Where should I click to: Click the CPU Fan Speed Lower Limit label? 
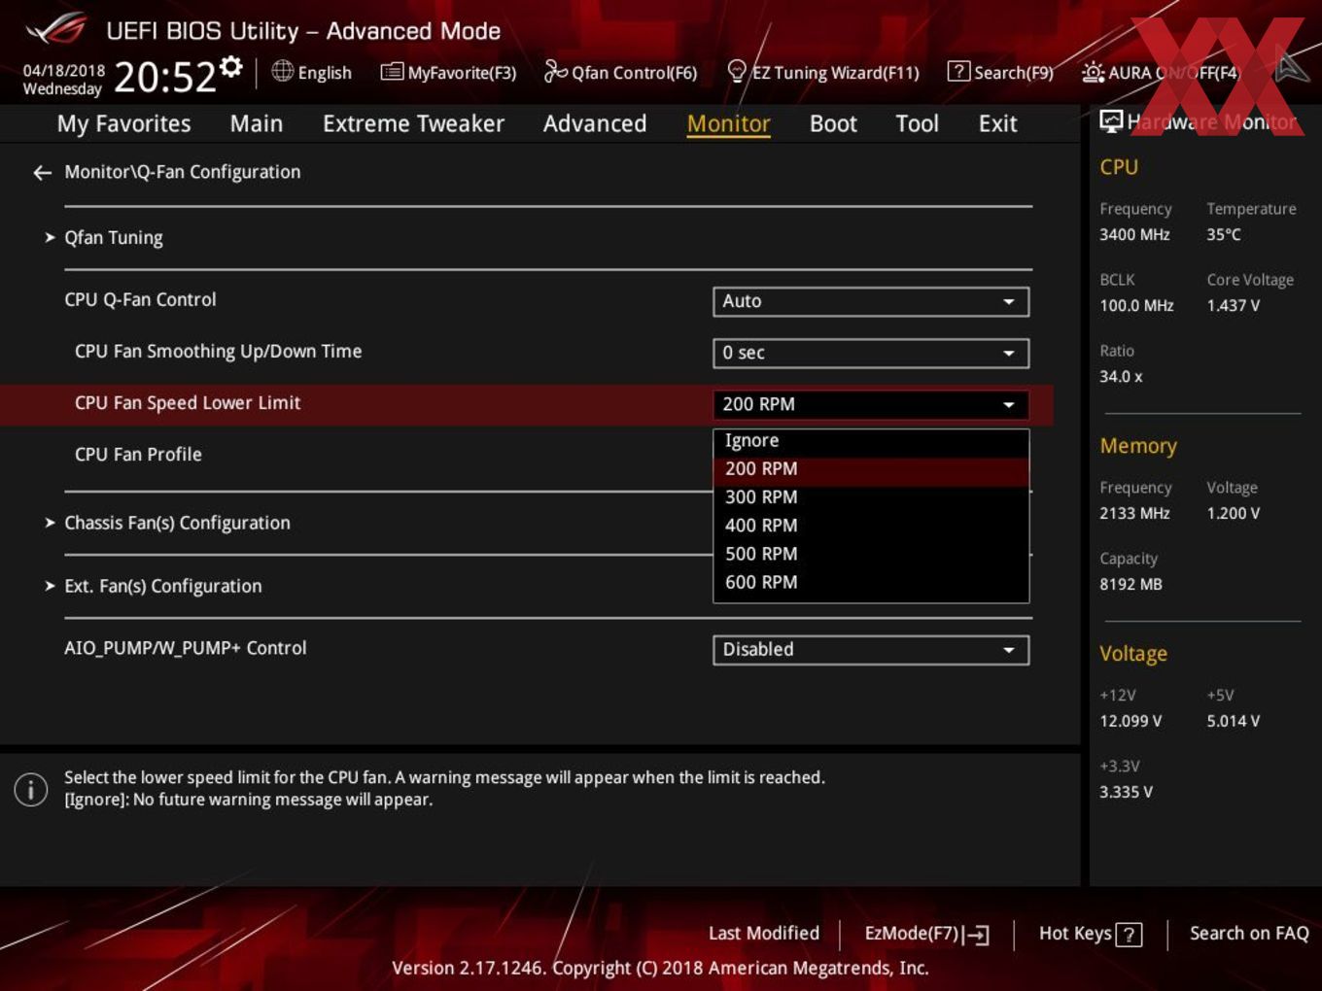click(x=188, y=403)
